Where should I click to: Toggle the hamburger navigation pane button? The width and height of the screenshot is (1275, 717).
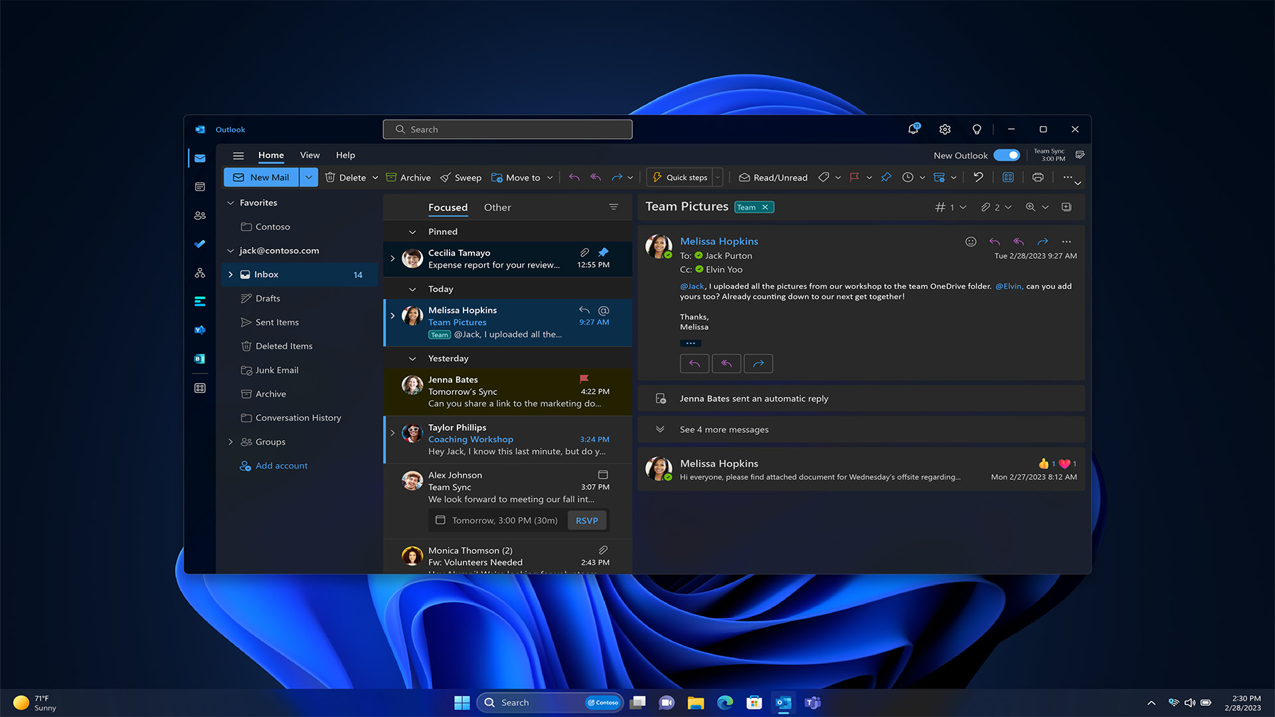(238, 155)
